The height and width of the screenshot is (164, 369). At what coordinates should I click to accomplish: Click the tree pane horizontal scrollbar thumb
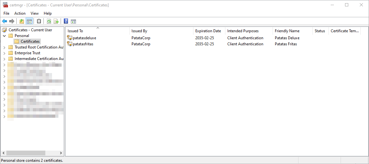(26, 153)
